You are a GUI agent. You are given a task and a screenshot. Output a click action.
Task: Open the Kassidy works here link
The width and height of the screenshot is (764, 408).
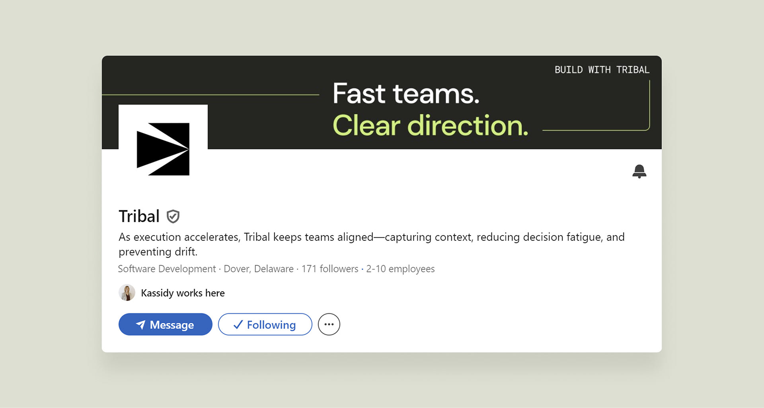coord(183,293)
